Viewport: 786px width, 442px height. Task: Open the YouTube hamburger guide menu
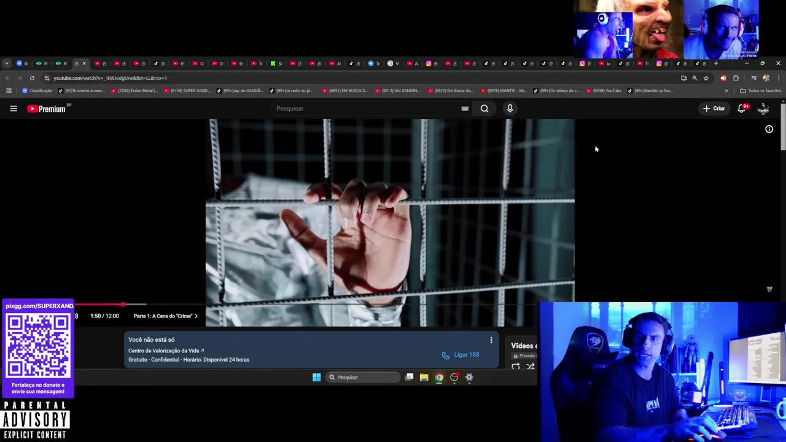[x=14, y=109]
